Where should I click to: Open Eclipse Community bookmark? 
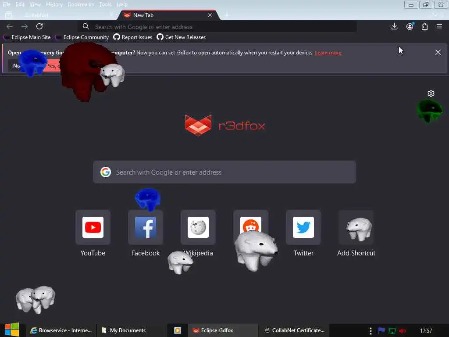(x=82, y=37)
